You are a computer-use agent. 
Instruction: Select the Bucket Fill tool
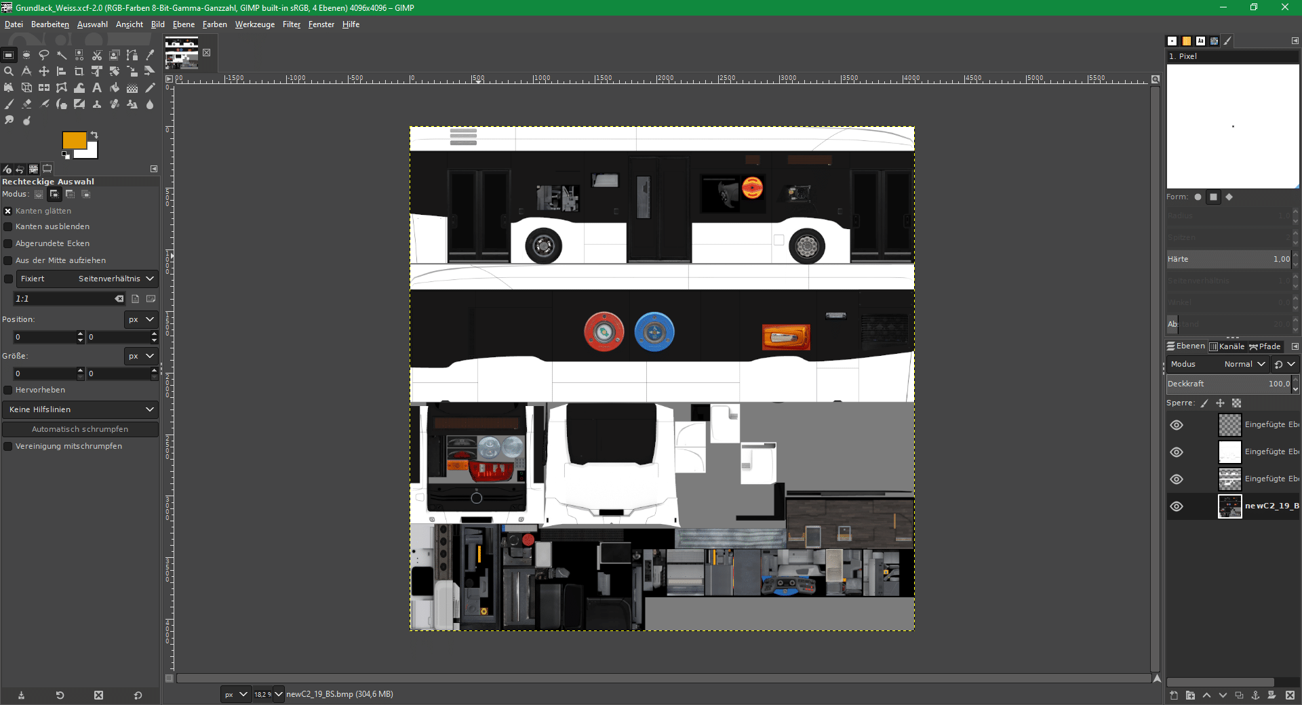click(115, 87)
